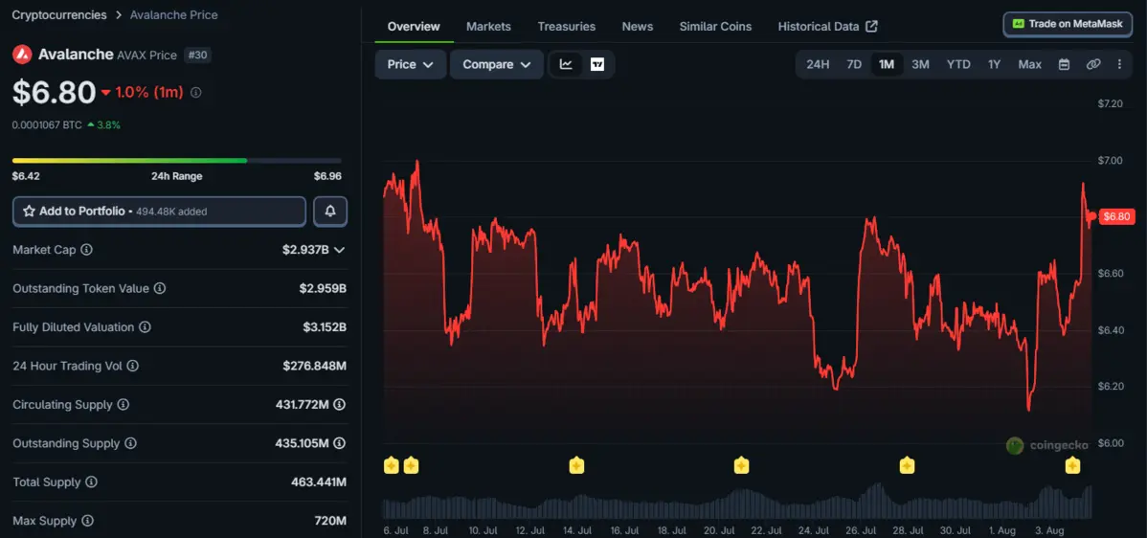Open the News tab
The height and width of the screenshot is (538, 1147).
(x=637, y=26)
